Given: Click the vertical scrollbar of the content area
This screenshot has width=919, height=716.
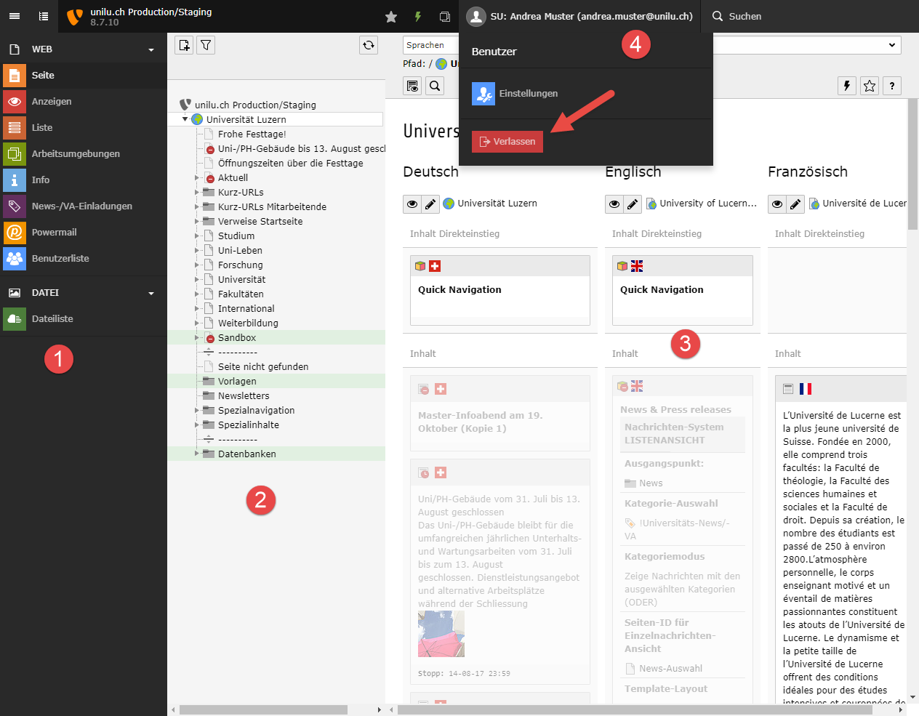Looking at the screenshot, I should (913, 164).
